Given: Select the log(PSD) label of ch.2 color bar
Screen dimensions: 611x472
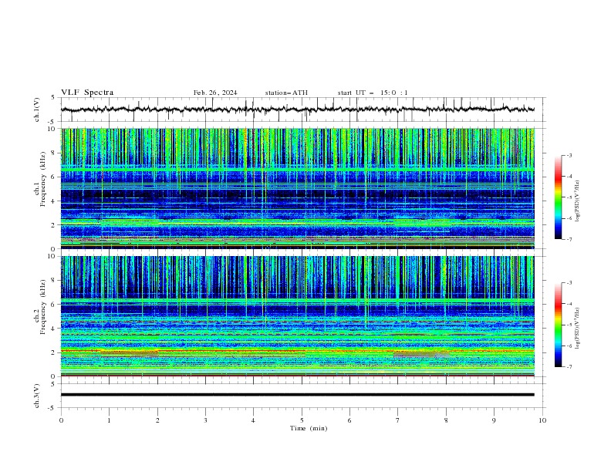Looking at the screenshot, I should [577, 328].
